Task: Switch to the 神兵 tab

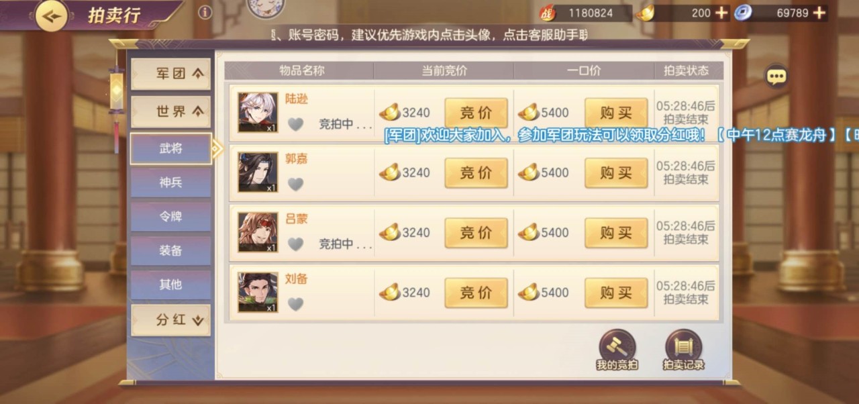Action: click(x=170, y=183)
